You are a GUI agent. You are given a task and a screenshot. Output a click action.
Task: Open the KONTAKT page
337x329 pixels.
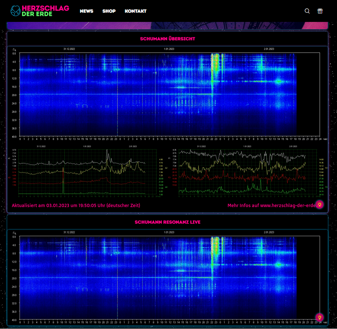135,11
